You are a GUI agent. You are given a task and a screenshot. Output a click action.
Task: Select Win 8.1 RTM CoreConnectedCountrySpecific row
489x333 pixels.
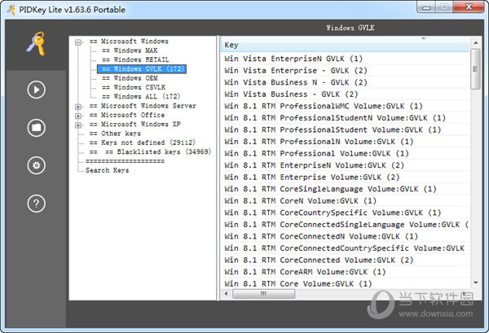click(346, 248)
